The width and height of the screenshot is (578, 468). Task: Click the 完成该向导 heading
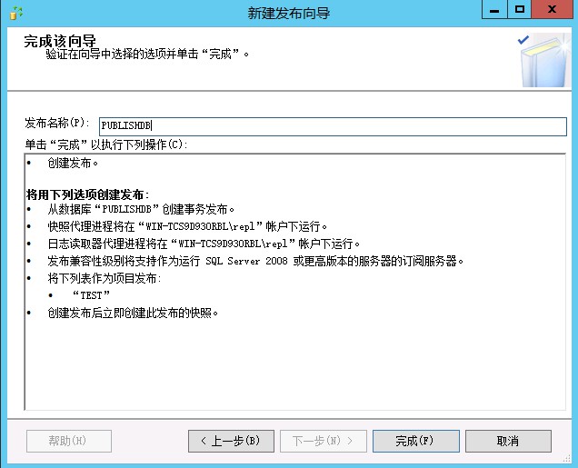(x=60, y=41)
